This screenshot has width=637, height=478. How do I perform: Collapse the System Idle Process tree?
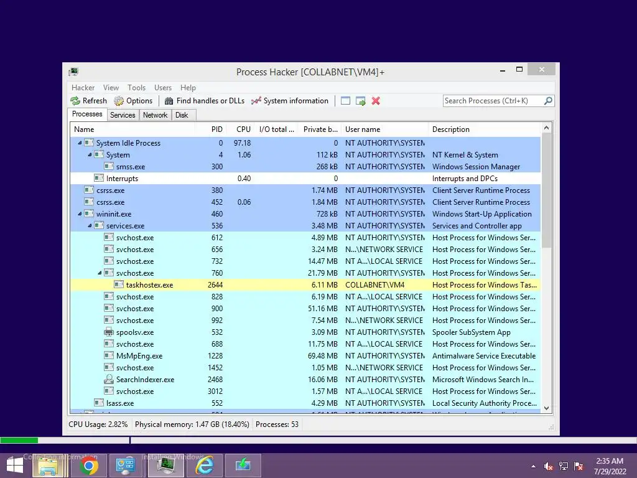(x=80, y=143)
